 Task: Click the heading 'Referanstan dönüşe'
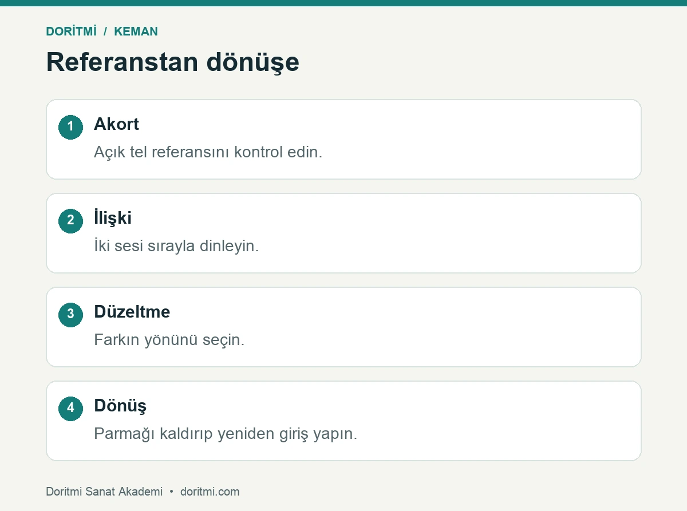tap(172, 62)
